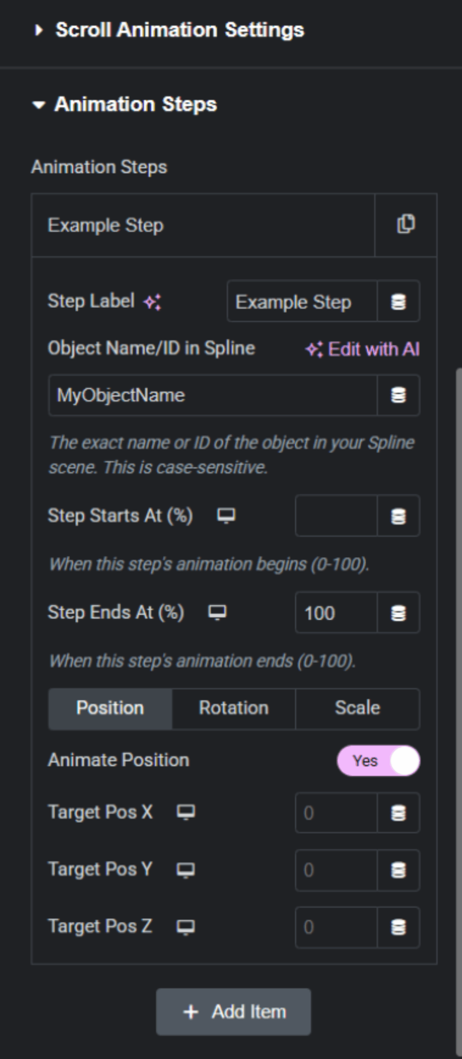Collapse the Example Step repeater item
Image resolution: width=462 pixels, height=1059 pixels.
click(203, 225)
